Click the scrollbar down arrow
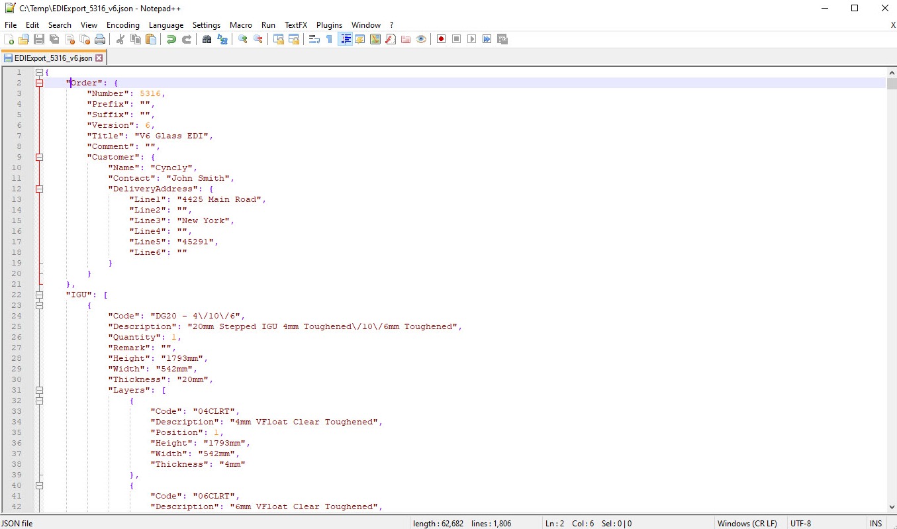The height and width of the screenshot is (529, 897). click(x=891, y=506)
